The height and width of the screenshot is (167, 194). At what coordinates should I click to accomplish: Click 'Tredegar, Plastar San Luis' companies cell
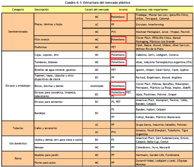coord(164,17)
